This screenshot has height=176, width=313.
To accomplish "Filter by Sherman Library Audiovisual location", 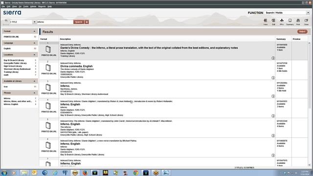I will [17, 69].
